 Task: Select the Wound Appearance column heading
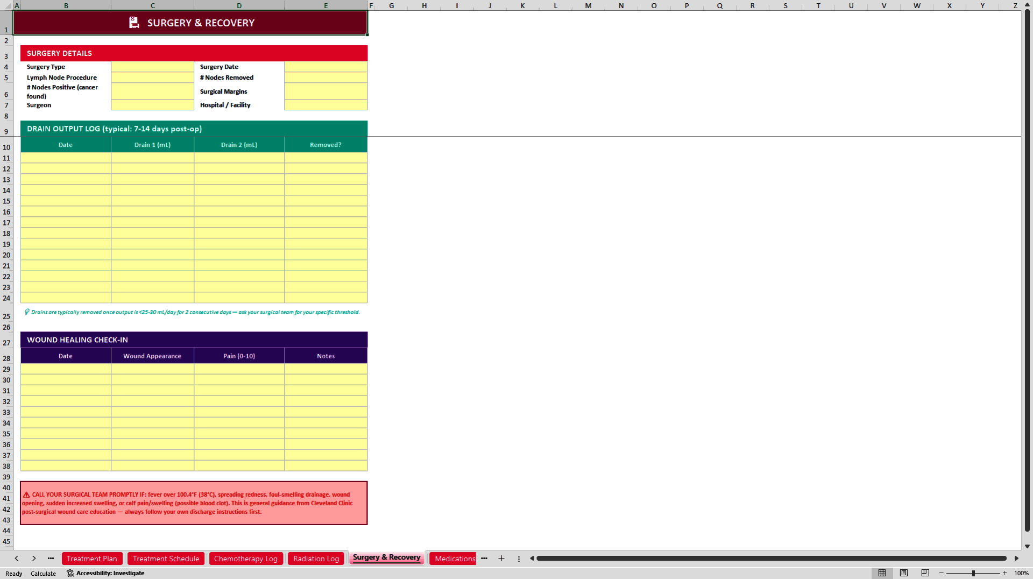click(153, 356)
